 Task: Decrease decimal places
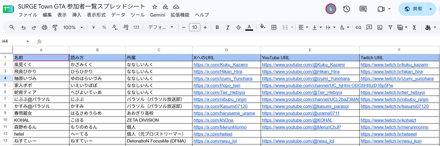(x=115, y=27)
